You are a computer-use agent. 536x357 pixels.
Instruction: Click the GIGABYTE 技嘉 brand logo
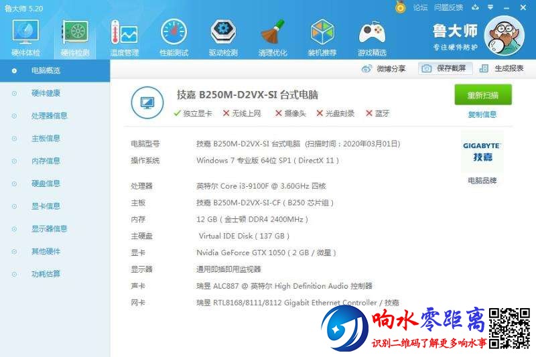pyautogui.click(x=482, y=152)
